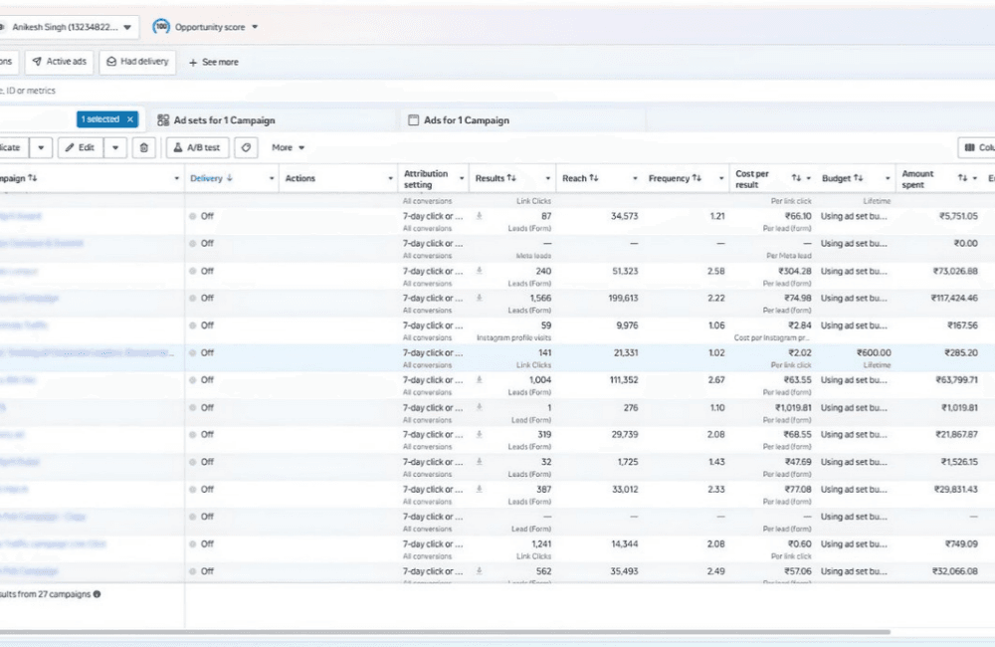Click the small icon beside the 1,004 results value
The image size is (995, 647).
[x=480, y=379]
